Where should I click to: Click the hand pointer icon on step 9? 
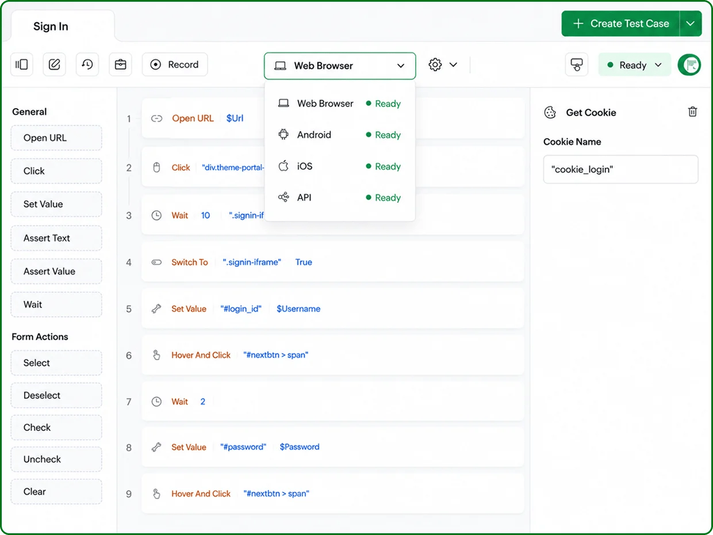click(156, 494)
